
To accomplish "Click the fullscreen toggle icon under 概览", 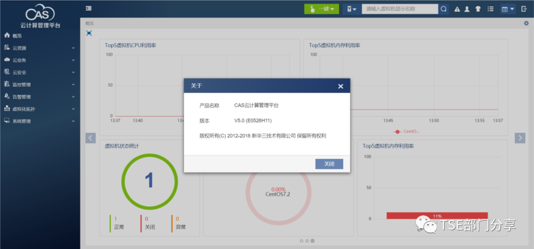I will (x=89, y=33).
